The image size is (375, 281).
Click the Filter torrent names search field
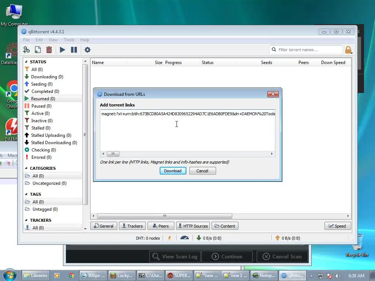[307, 50]
